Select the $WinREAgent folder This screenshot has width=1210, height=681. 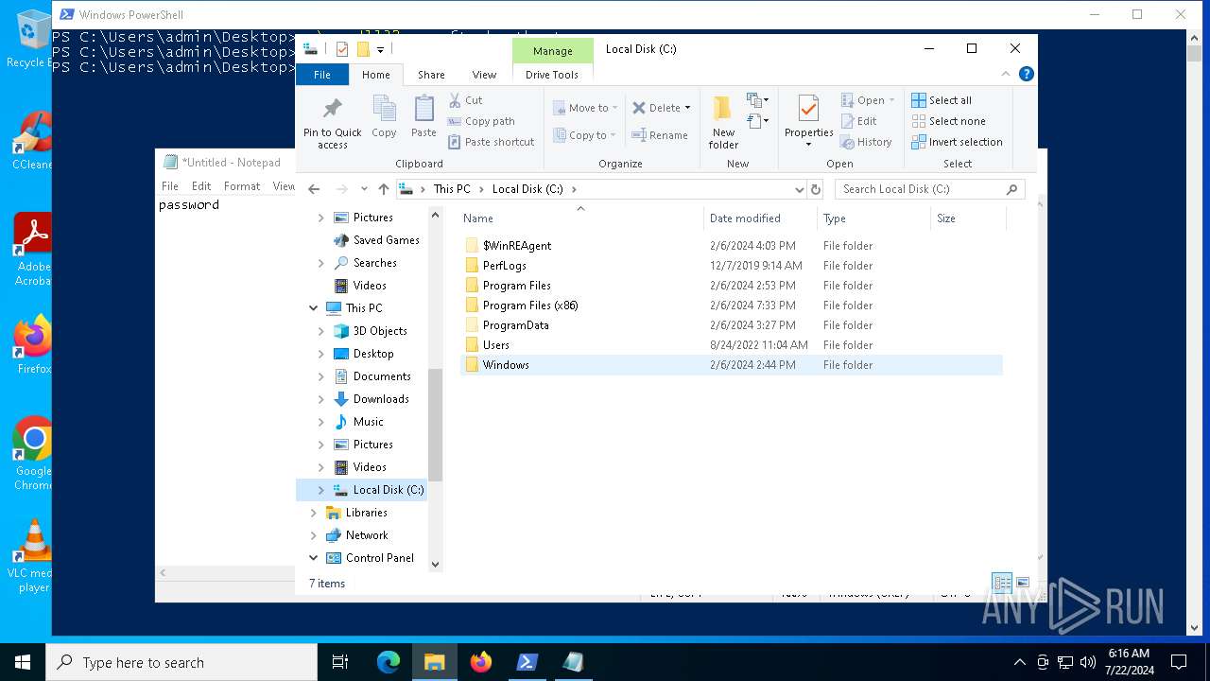tap(516, 246)
